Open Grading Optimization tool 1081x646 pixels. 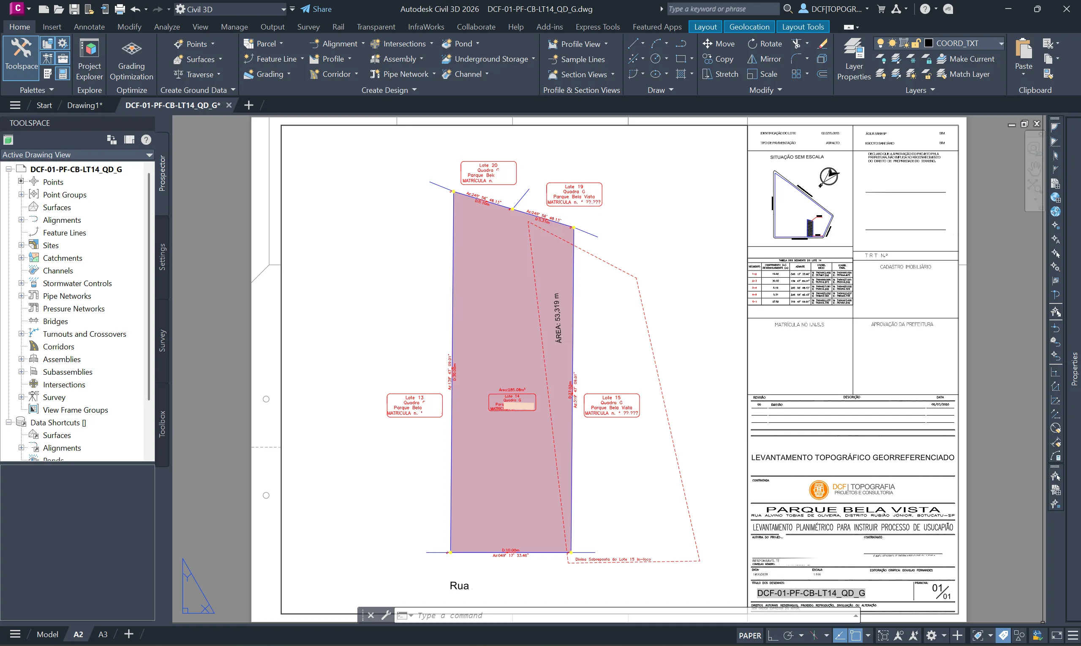(131, 59)
